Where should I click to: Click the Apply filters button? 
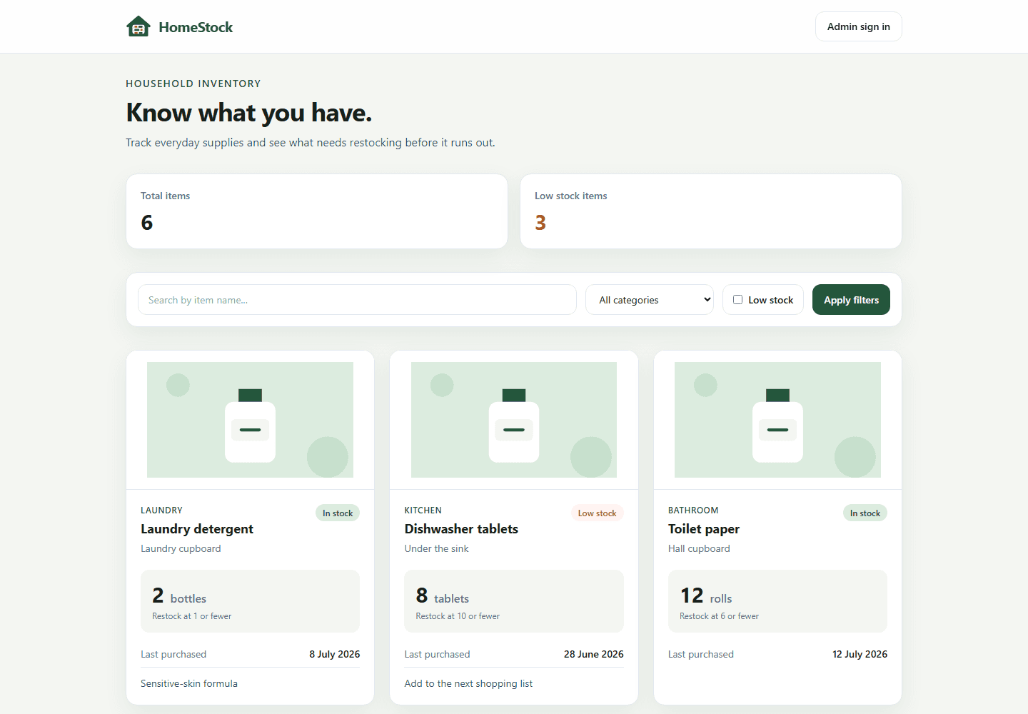tap(851, 300)
